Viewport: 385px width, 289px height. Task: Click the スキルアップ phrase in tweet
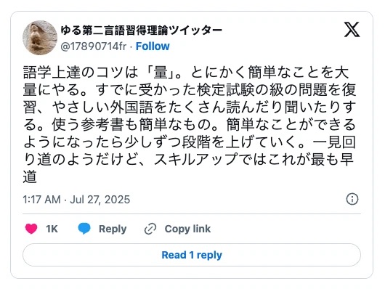(x=196, y=159)
